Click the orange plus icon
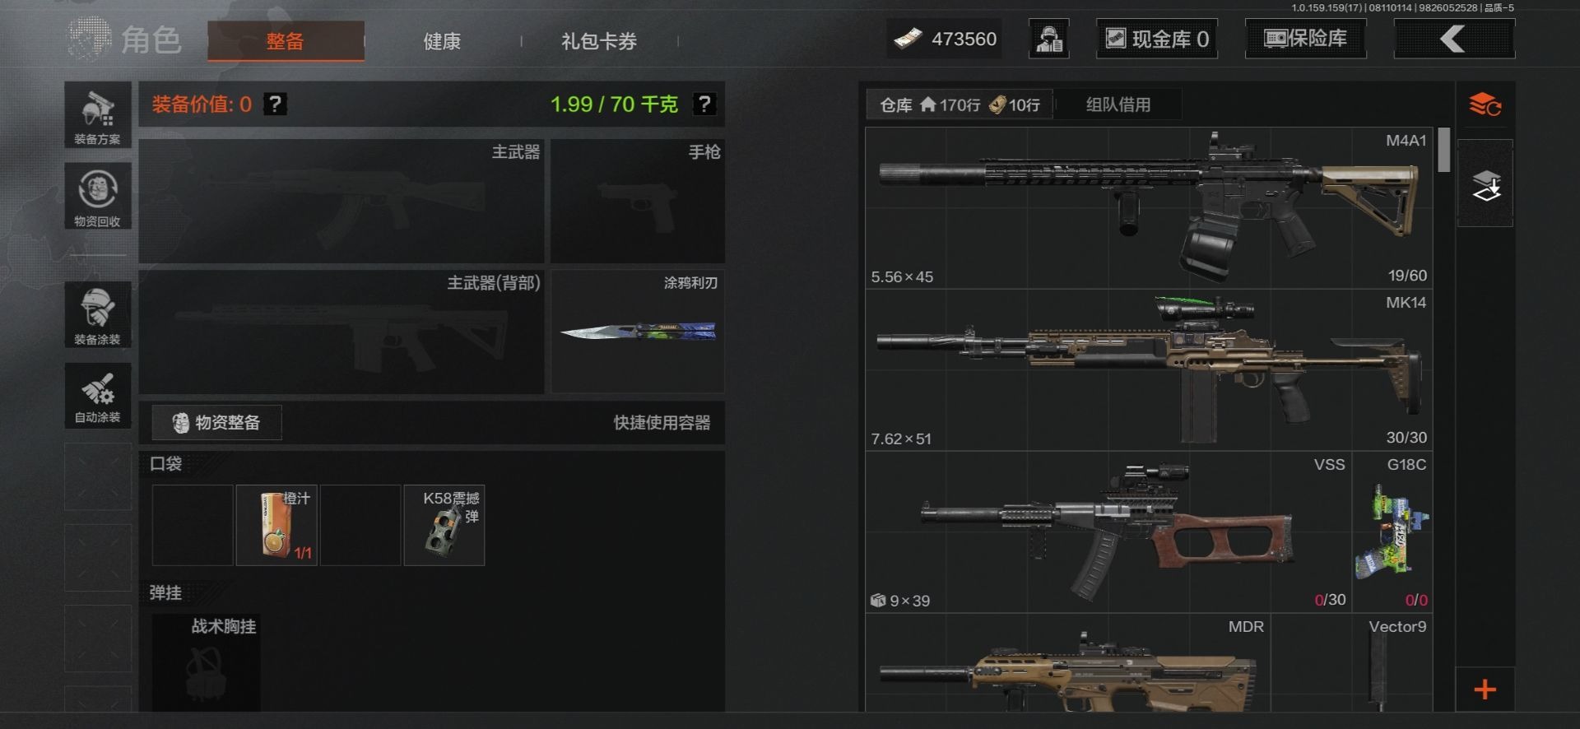Image resolution: width=1580 pixels, height=729 pixels. pos(1485,690)
